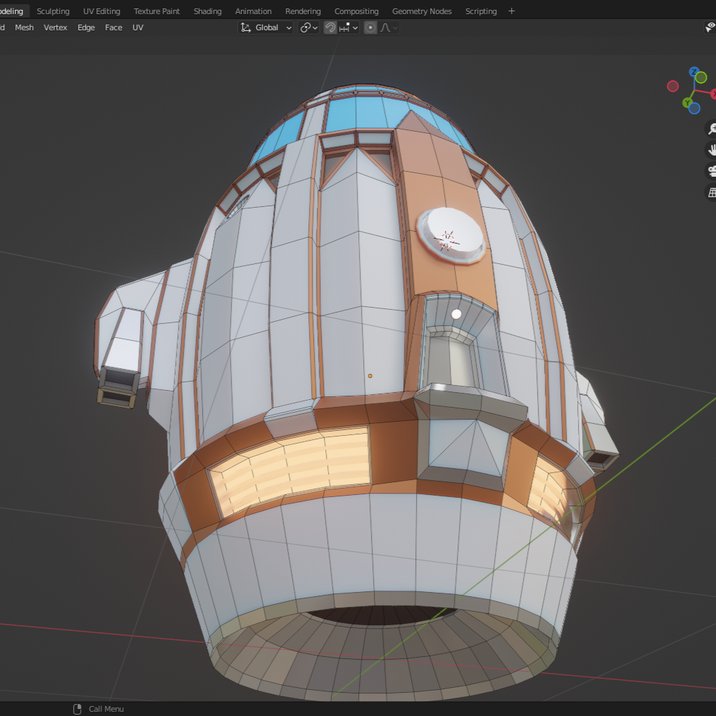
Task: Open the Global orientation dropdown
Action: 271,27
